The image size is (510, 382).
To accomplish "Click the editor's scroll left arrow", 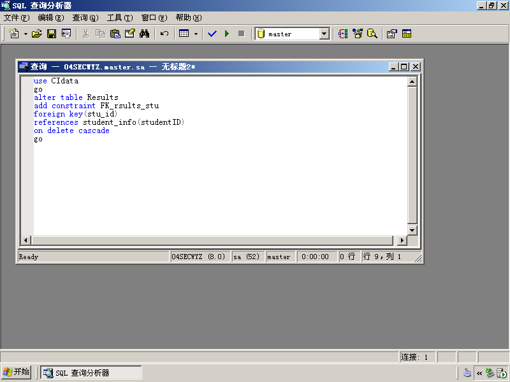I will coord(26,241).
